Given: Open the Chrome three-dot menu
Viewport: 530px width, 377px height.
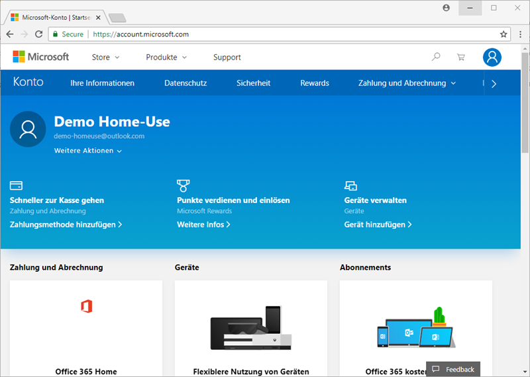Looking at the screenshot, I should pos(520,34).
